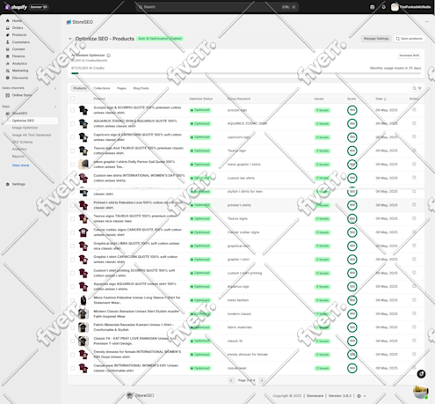Open Discounts in the Shopify sidebar
Screen dimensions: 435x404
pyautogui.click(x=20, y=77)
